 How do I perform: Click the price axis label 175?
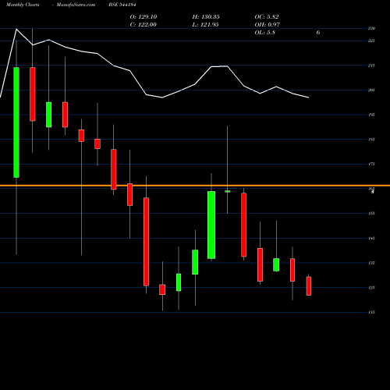tap(371, 164)
